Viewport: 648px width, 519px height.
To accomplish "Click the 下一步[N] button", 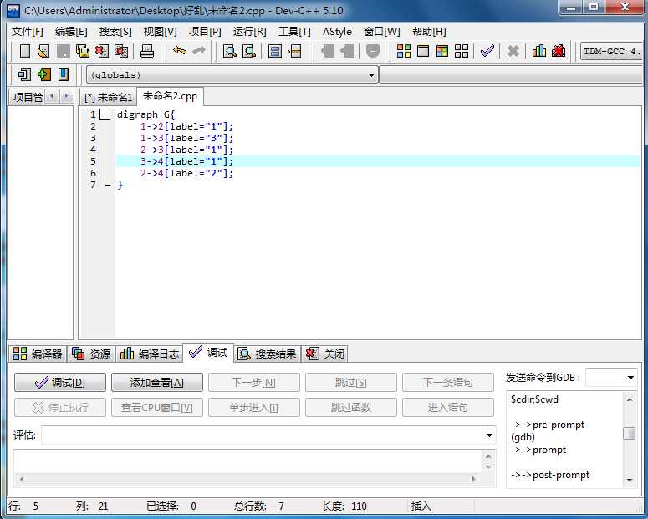I will click(x=254, y=383).
